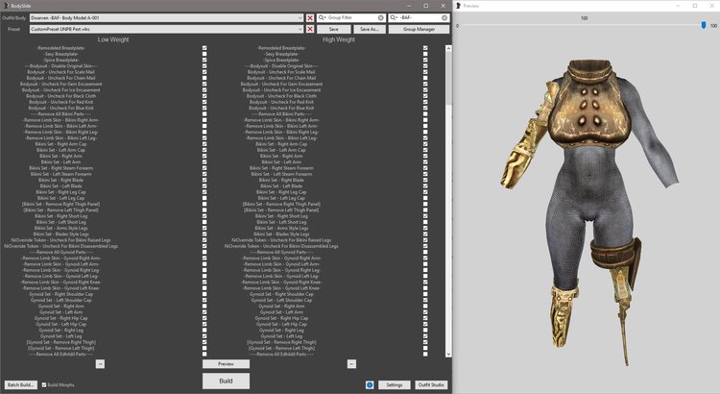720x394 pixels.
Task: Toggle Low Weight Gynoid Set - Right Arm checkbox
Action: tap(204, 307)
